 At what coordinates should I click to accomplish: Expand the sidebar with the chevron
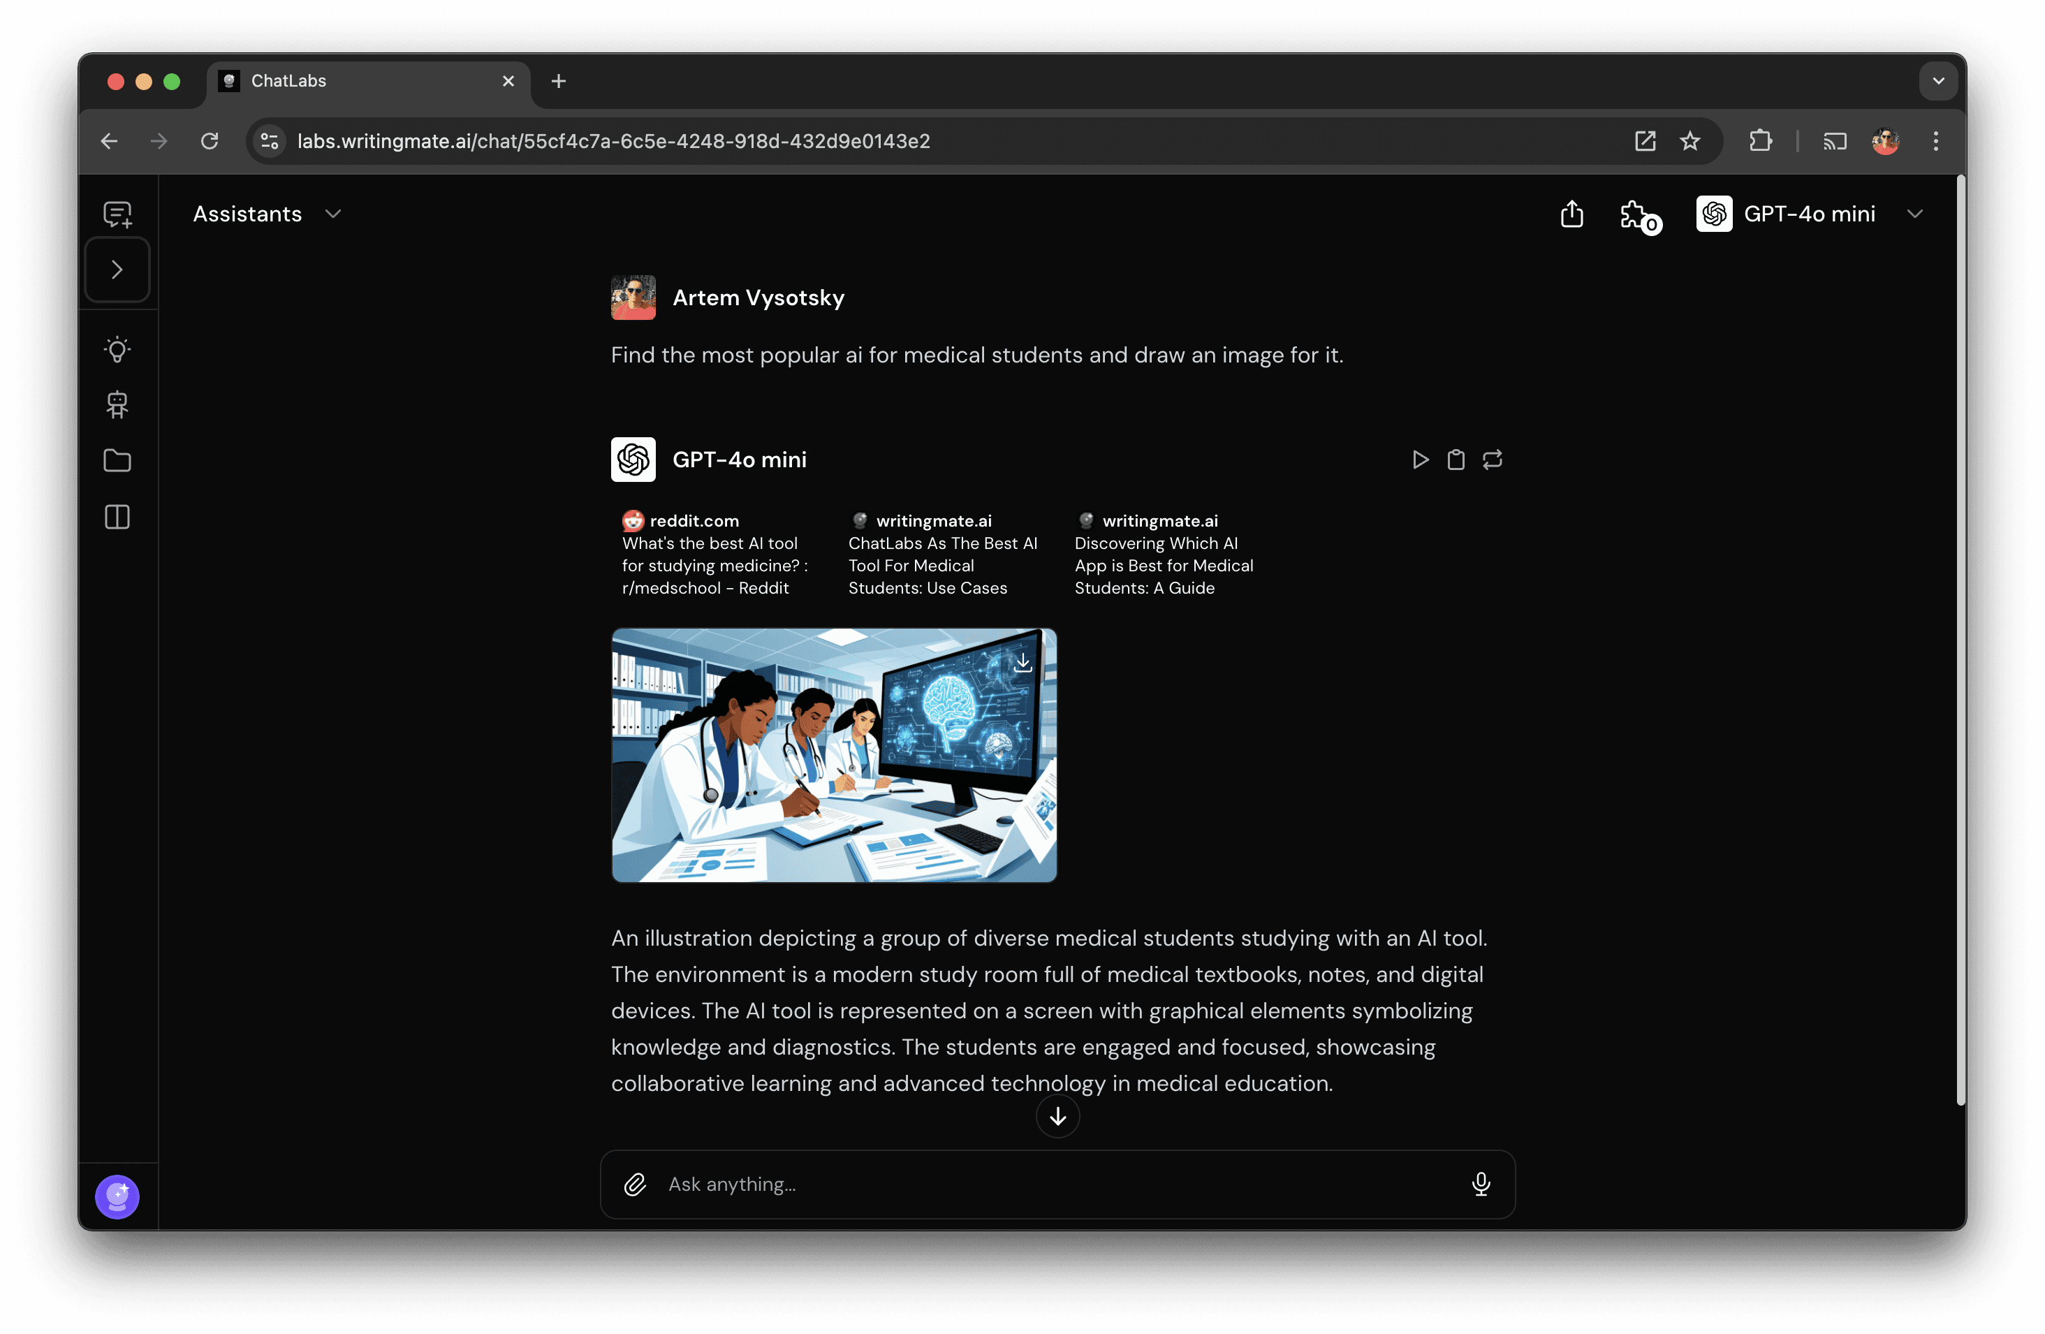click(x=117, y=270)
